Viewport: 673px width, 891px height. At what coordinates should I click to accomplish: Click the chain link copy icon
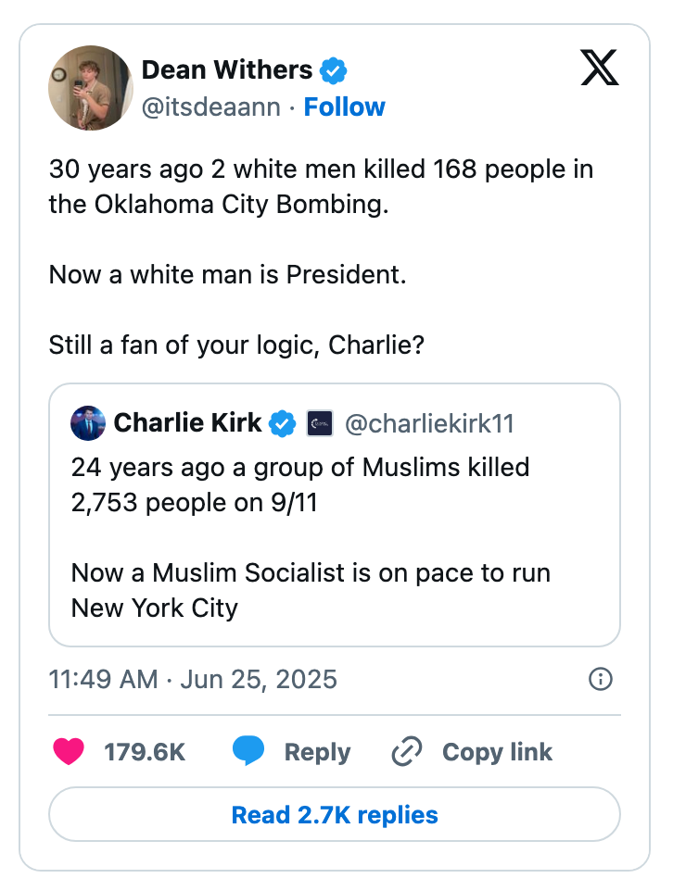pyautogui.click(x=407, y=751)
